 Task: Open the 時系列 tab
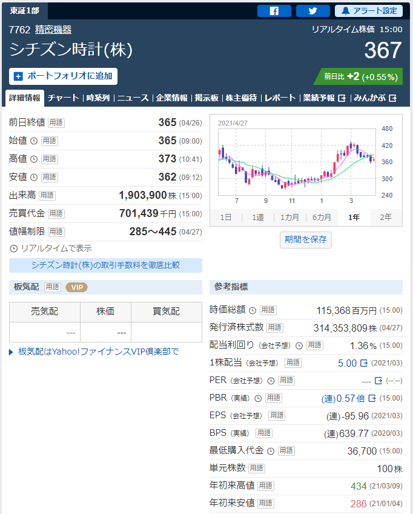coord(98,98)
